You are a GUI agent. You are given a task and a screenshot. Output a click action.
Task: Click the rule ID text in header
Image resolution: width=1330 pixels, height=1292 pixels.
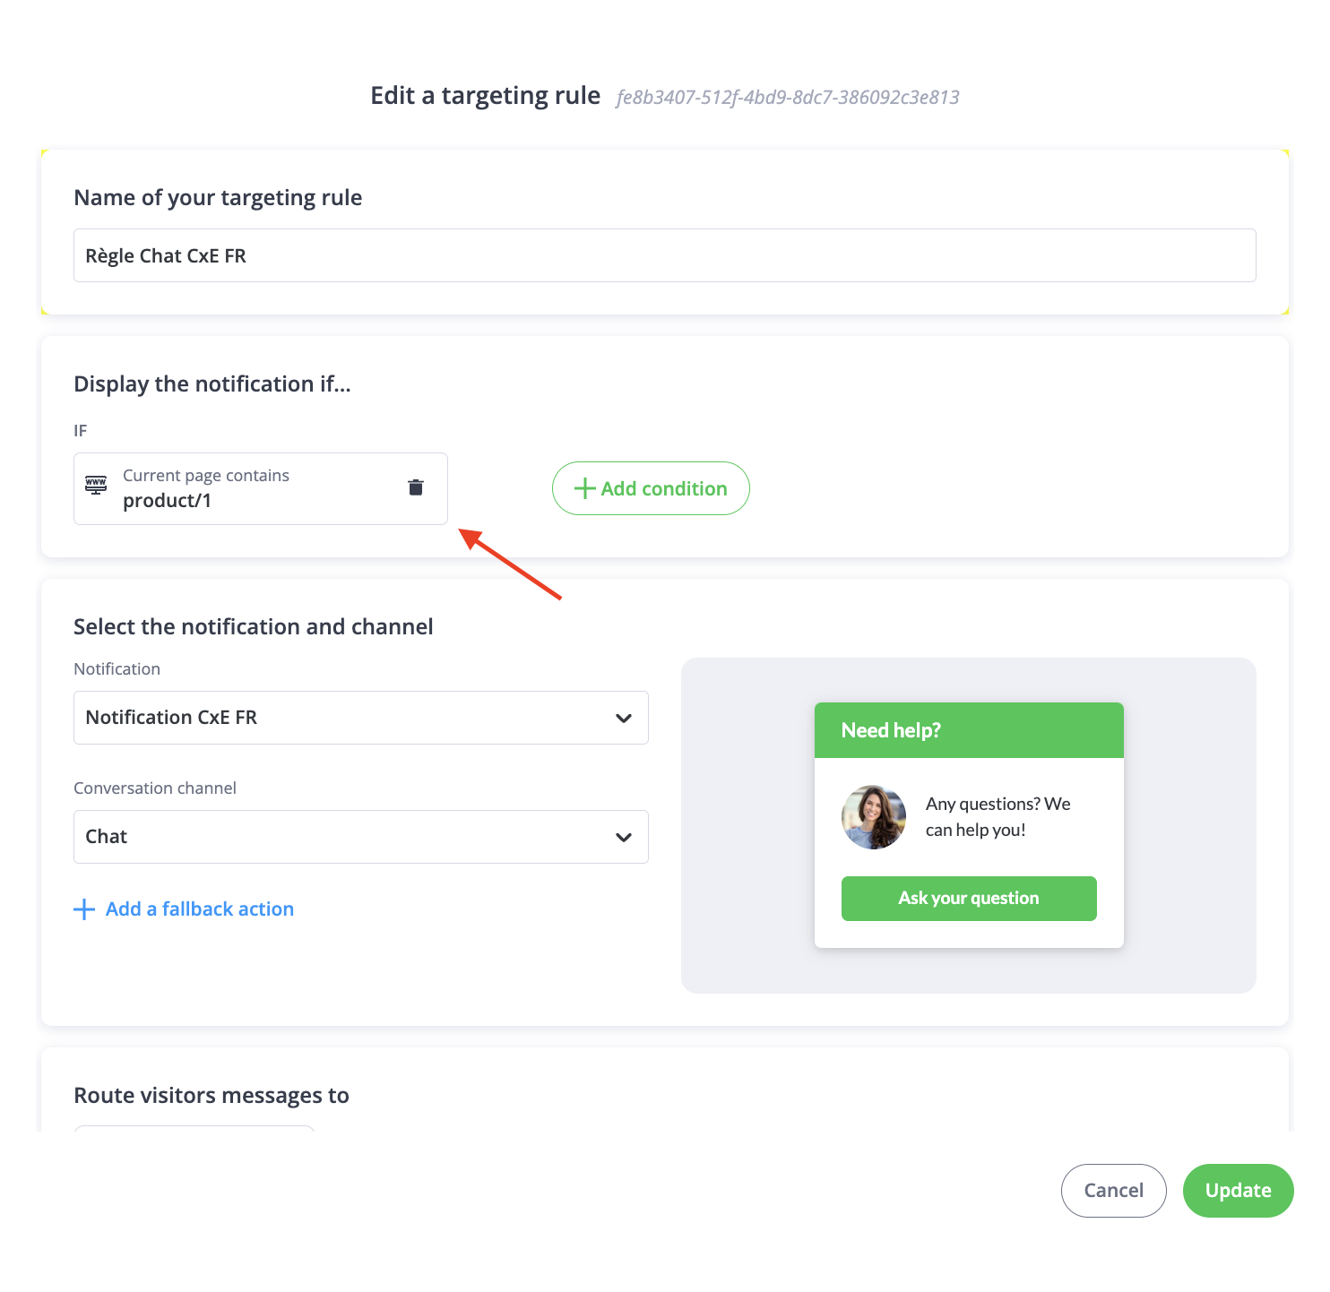tap(788, 98)
